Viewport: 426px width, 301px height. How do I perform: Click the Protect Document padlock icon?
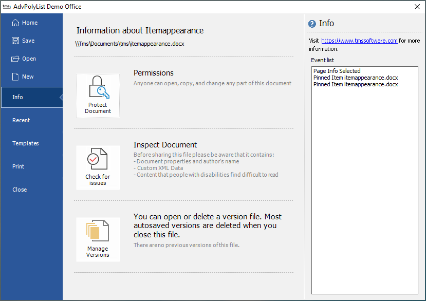(x=98, y=87)
